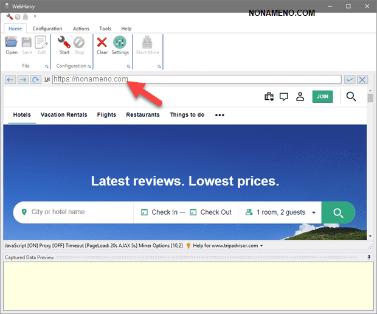Expand the three-dots more categories menu
This screenshot has width=377, height=314.
[220, 115]
